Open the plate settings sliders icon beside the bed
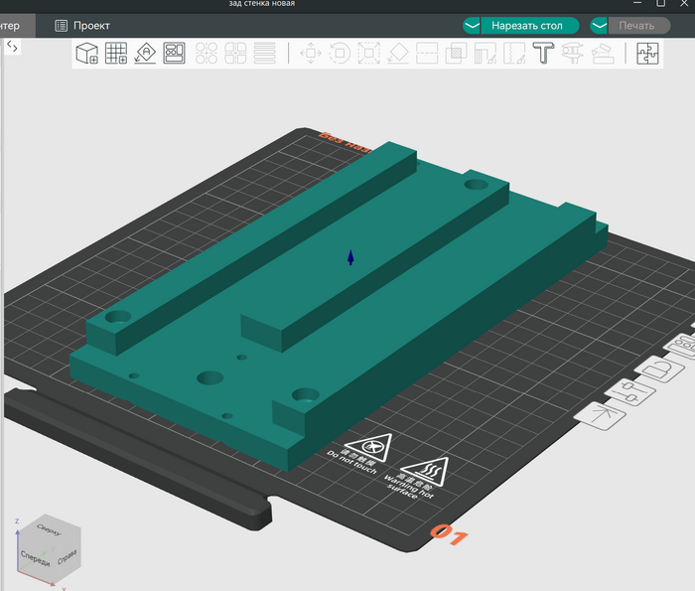The height and width of the screenshot is (591, 695). coord(629,392)
